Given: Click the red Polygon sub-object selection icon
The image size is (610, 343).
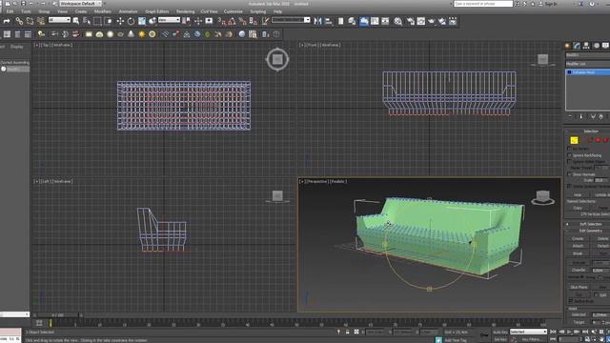Looking at the screenshot, I should click(599, 140).
